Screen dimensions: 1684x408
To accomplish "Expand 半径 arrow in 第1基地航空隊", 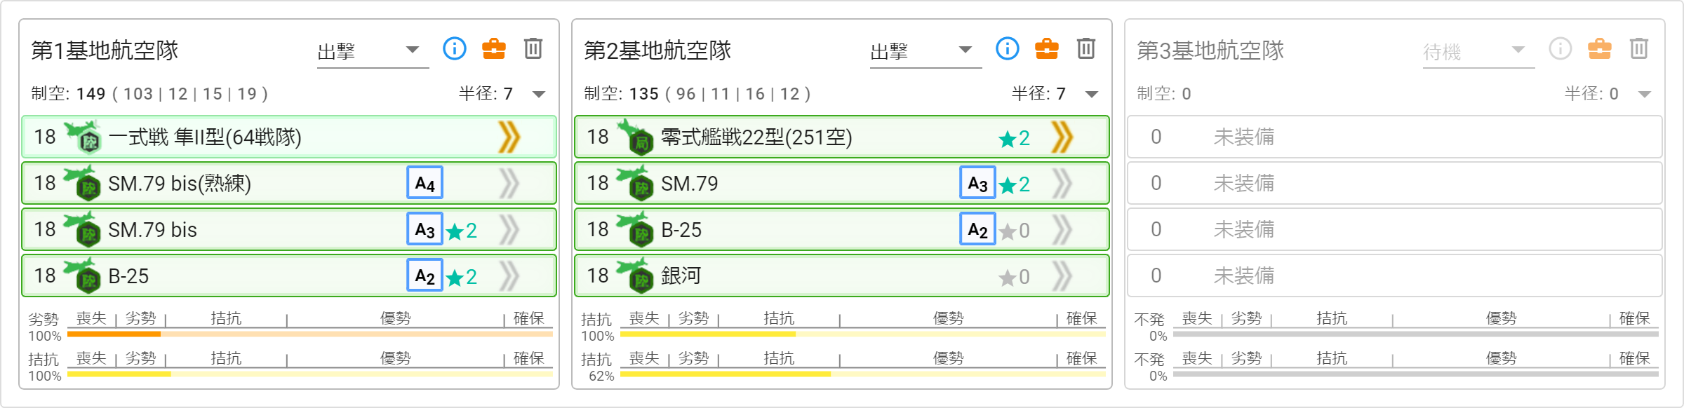I will pyautogui.click(x=539, y=94).
